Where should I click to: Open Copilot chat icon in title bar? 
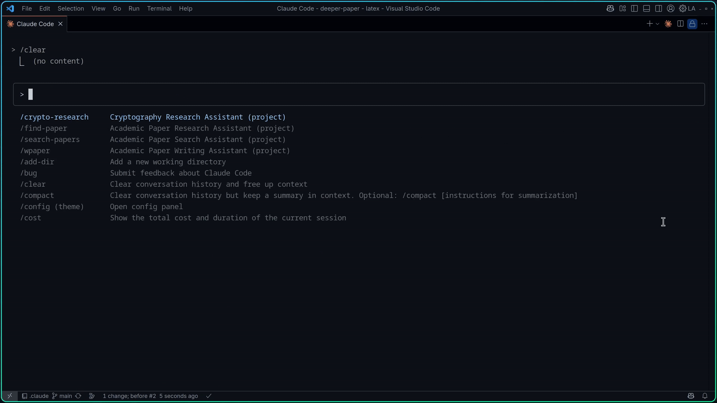(x=610, y=8)
